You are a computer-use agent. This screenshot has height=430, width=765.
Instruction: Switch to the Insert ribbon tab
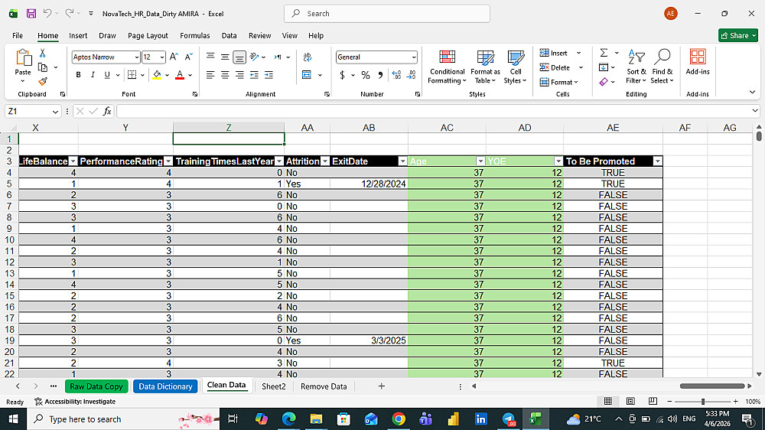(x=78, y=36)
